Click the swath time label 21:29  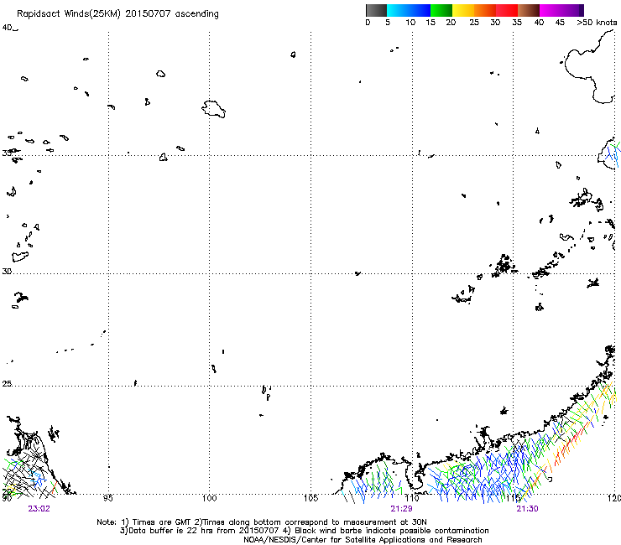click(401, 509)
